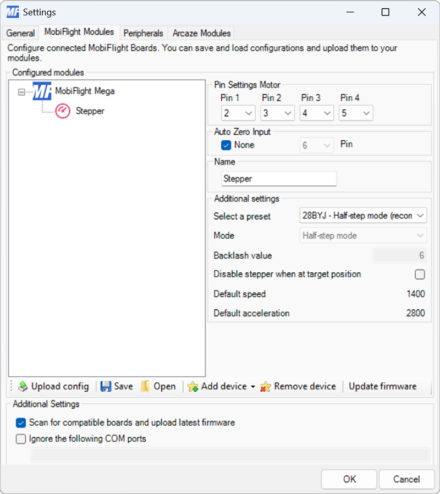
Task: Disable Scan for compatible boards and upload latest firmware
Action: (x=21, y=423)
